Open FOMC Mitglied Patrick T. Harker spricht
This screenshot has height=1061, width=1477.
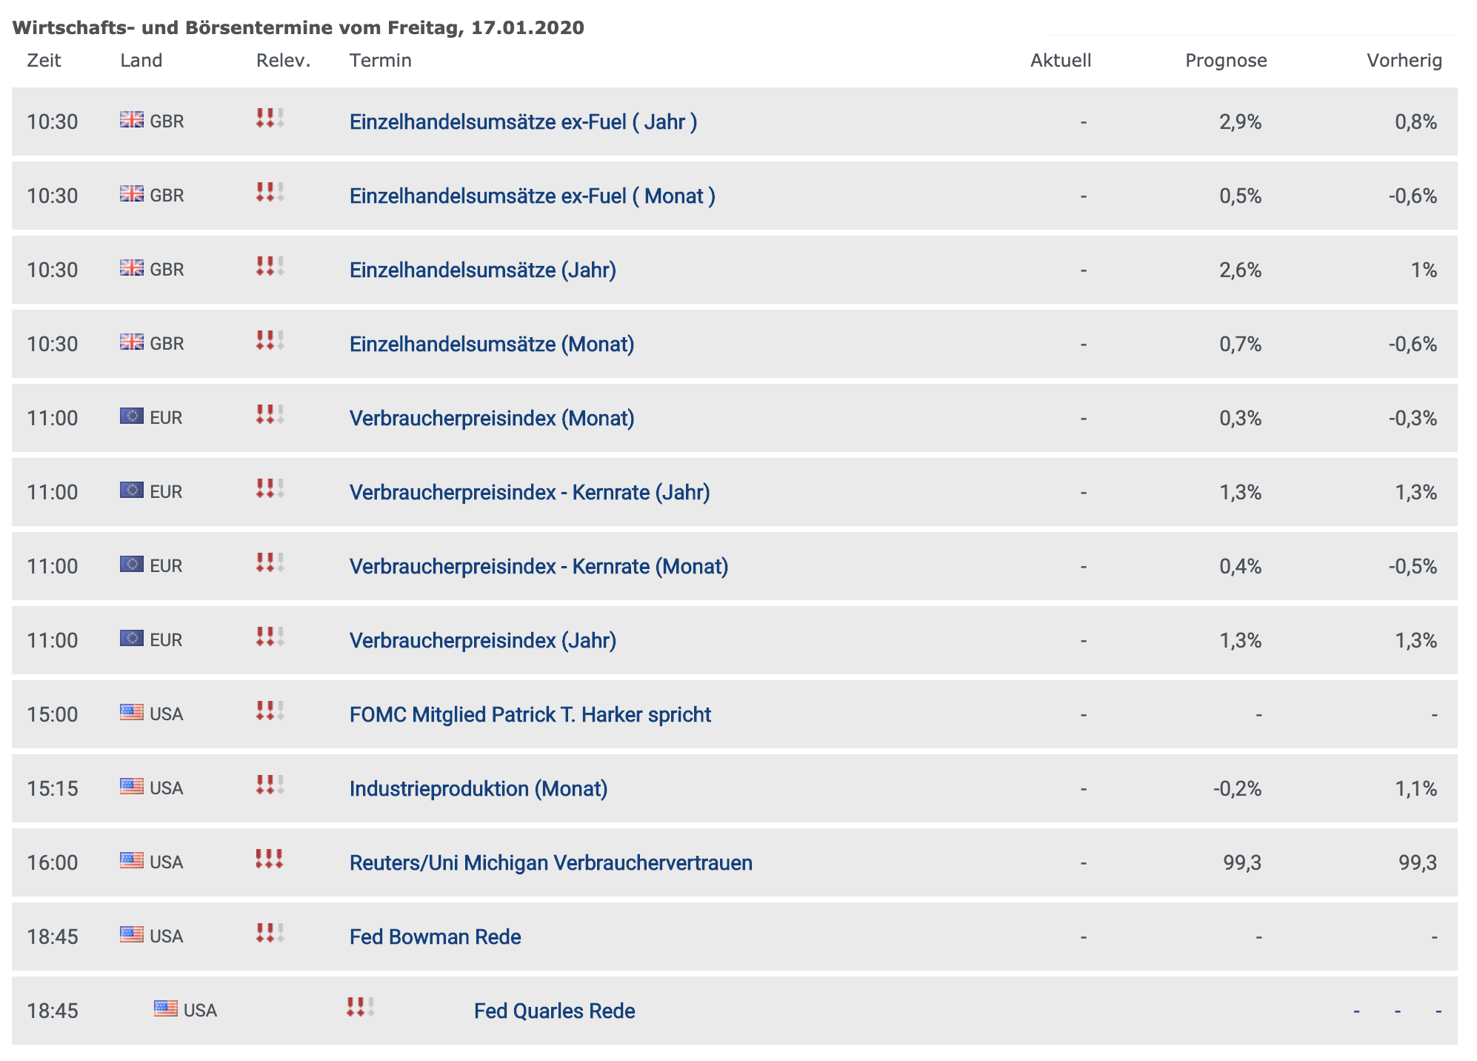click(x=530, y=714)
